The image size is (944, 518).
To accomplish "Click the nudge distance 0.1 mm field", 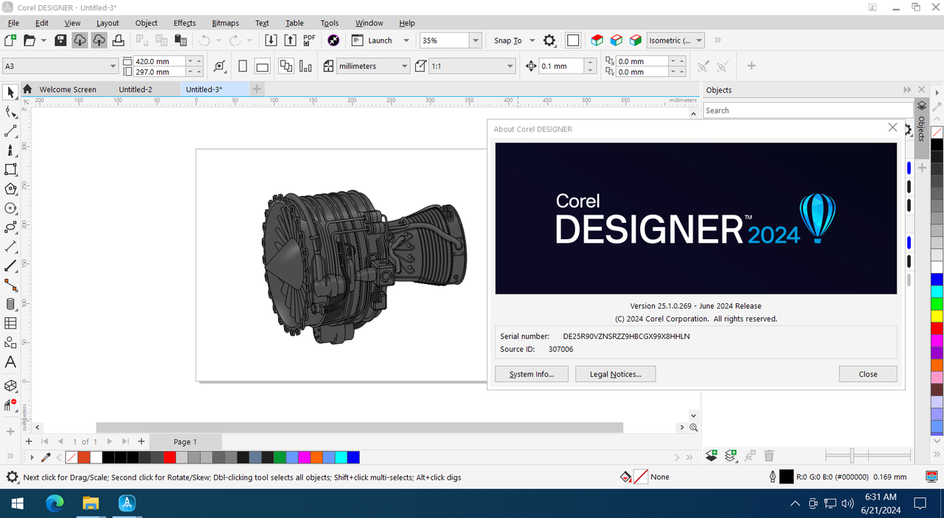I will point(561,66).
